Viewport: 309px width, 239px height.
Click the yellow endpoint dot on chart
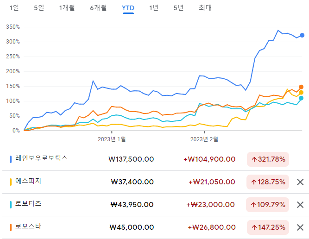point(301,93)
